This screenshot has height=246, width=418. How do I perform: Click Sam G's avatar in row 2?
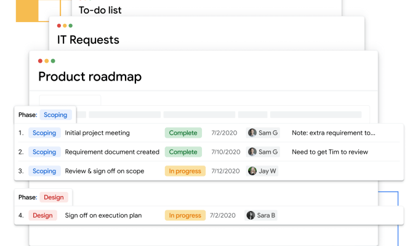coord(252,152)
